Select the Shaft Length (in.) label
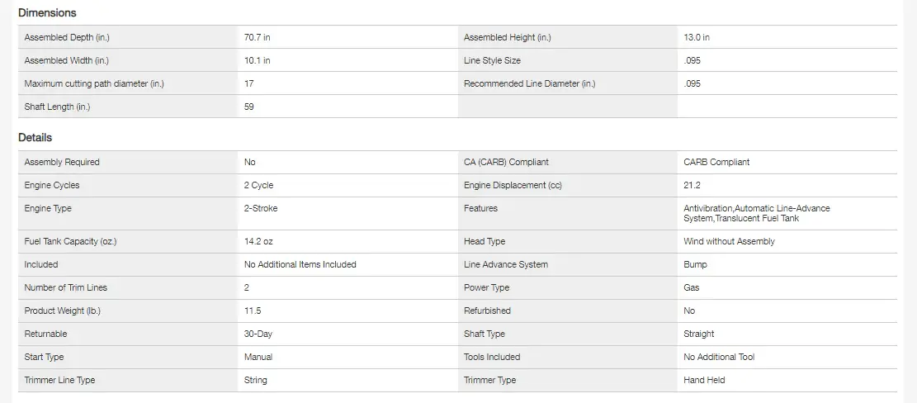Image resolution: width=917 pixels, height=403 pixels. 58,107
